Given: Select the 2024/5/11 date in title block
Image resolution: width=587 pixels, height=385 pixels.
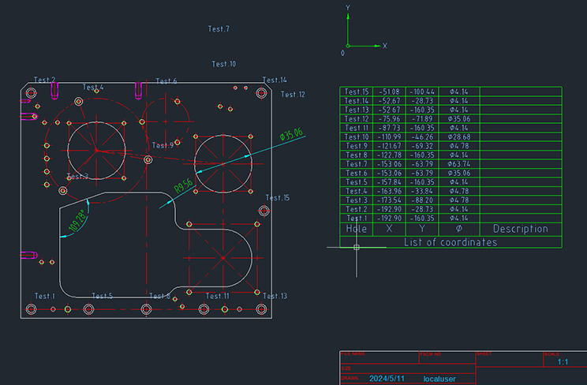Looking at the screenshot, I should point(389,379).
